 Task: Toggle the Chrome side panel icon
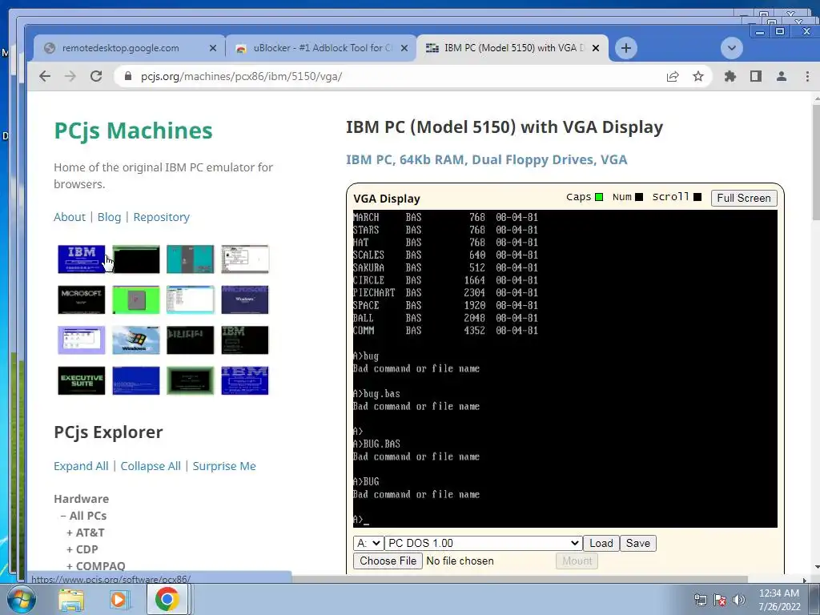[x=756, y=76]
